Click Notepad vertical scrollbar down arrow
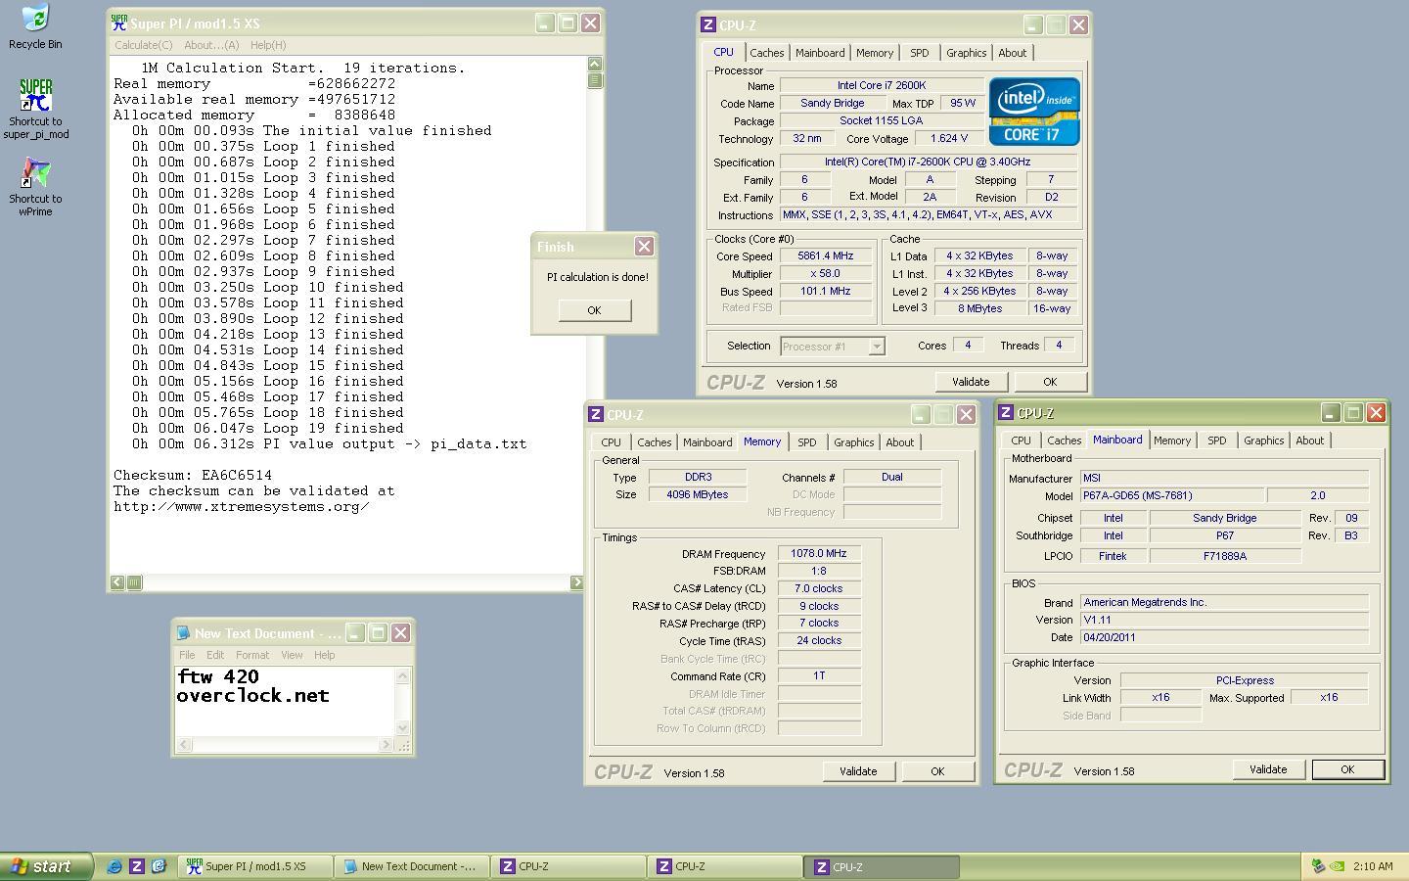 402,727
